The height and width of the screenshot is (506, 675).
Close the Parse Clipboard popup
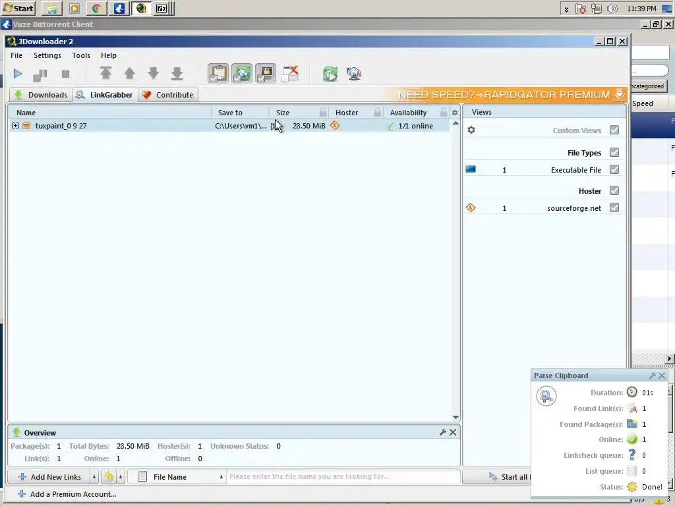pos(662,375)
